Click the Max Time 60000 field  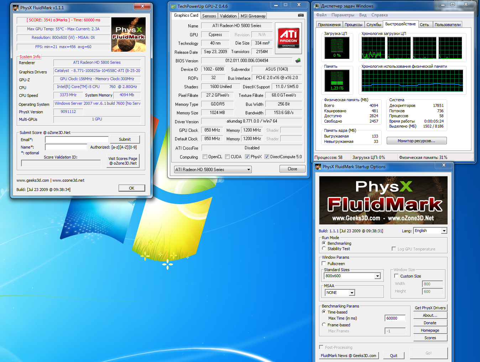point(395,318)
